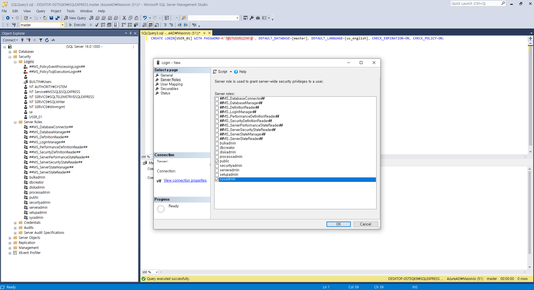Select the General page in Login dialog

click(x=166, y=75)
